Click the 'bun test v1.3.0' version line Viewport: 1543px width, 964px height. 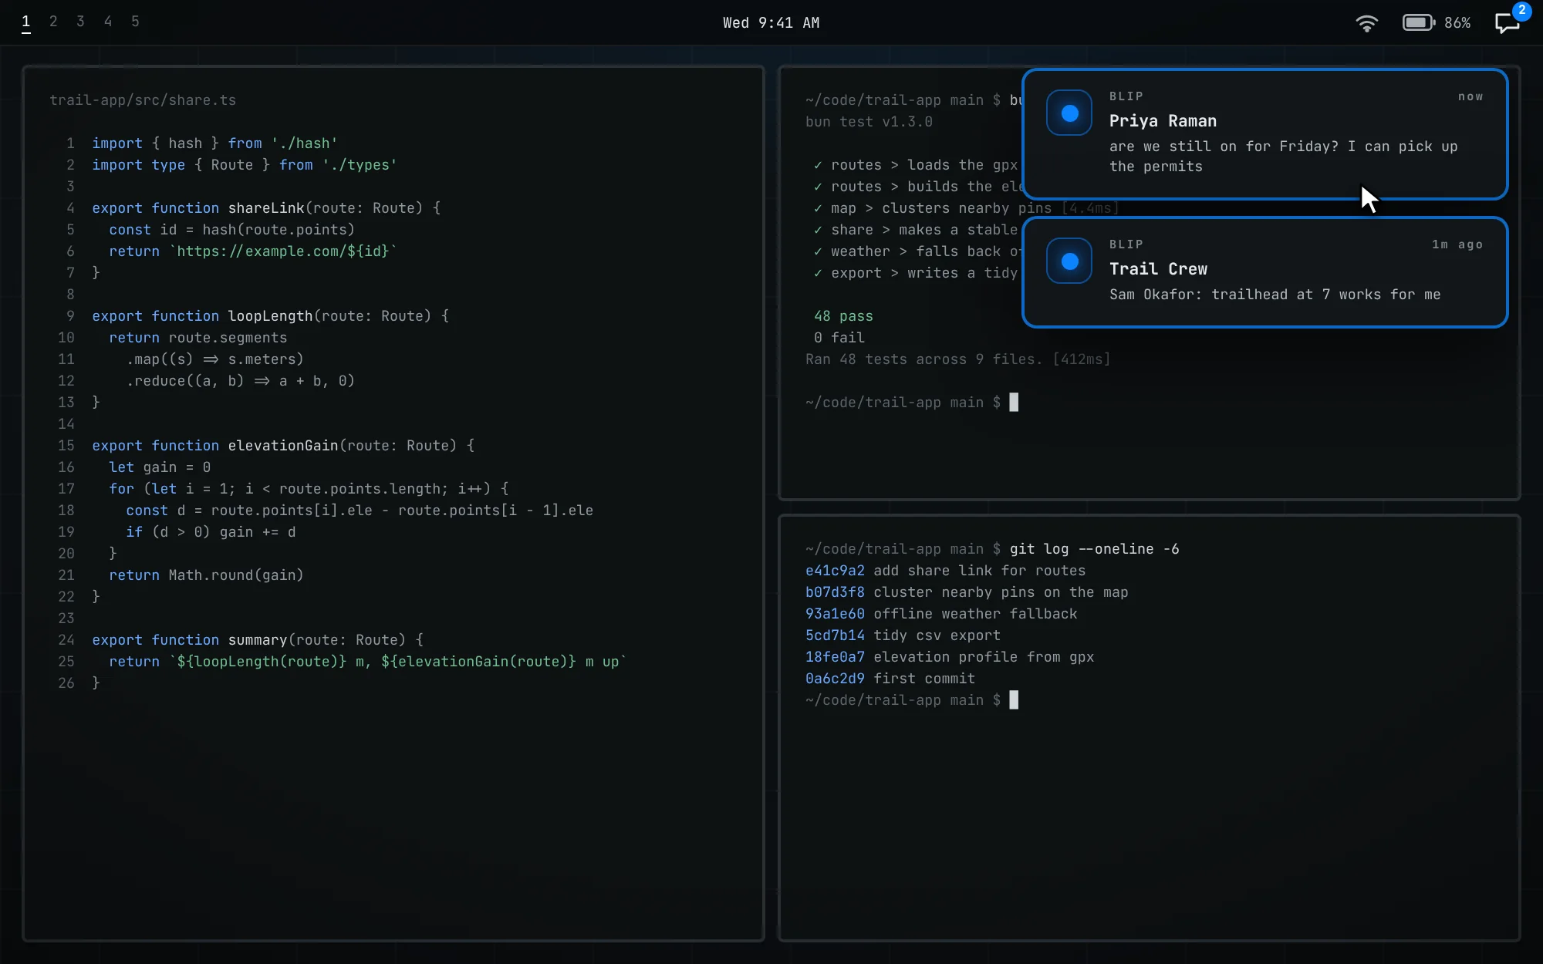click(869, 122)
